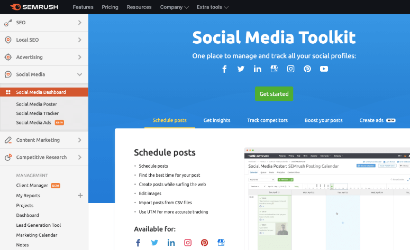Expand the Local SEO section chevron
Image resolution: width=410 pixels, height=250 pixels.
pos(80,40)
